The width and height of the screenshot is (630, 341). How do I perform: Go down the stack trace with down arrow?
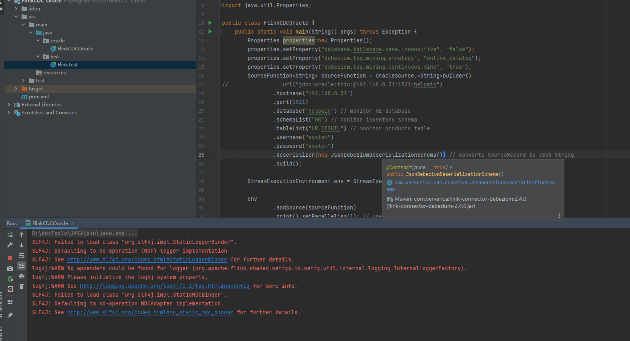click(x=22, y=245)
